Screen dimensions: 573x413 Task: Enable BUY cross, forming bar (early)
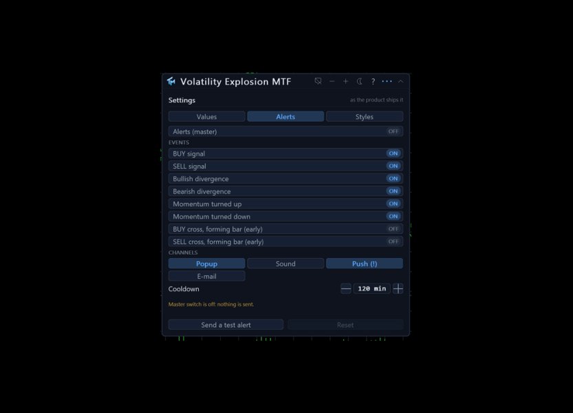285,229
